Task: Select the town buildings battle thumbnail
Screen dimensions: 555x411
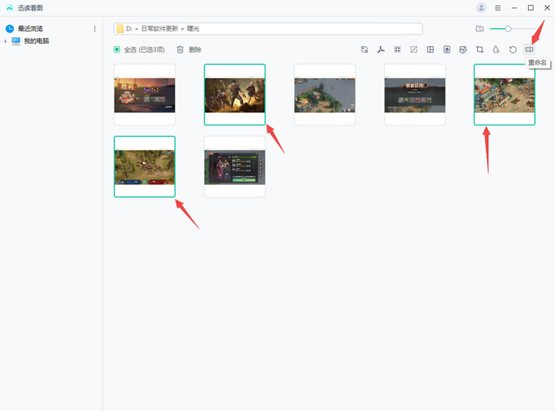Action: (505, 95)
